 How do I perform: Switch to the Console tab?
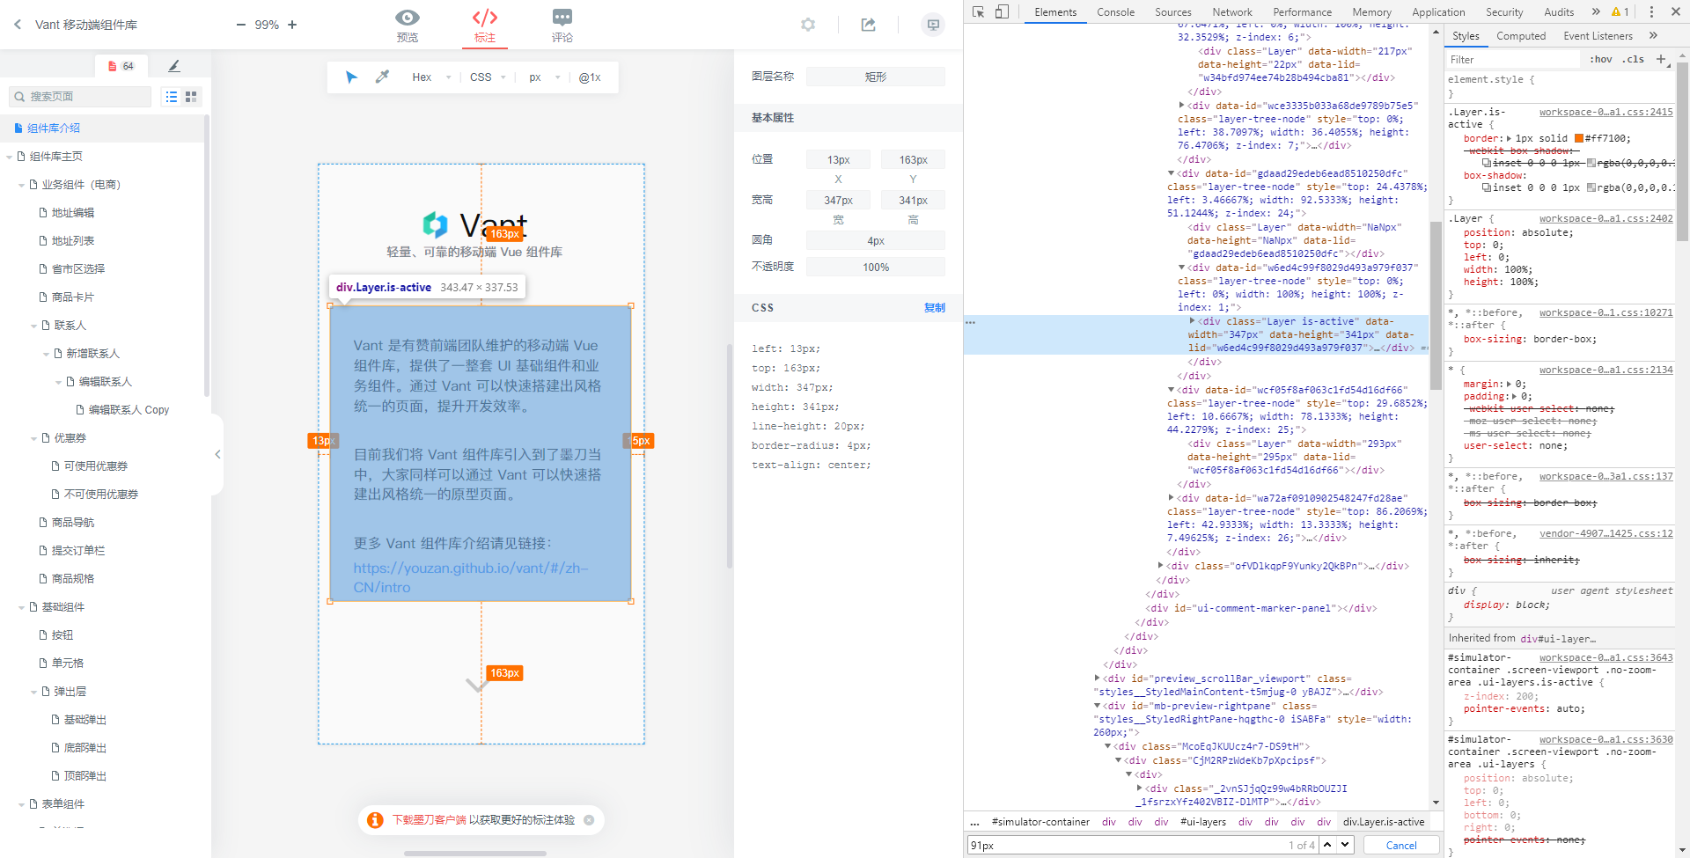click(x=1115, y=12)
